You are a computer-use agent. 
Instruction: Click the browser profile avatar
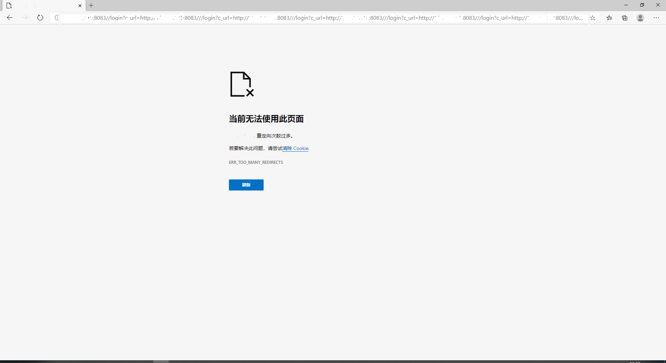pos(640,18)
